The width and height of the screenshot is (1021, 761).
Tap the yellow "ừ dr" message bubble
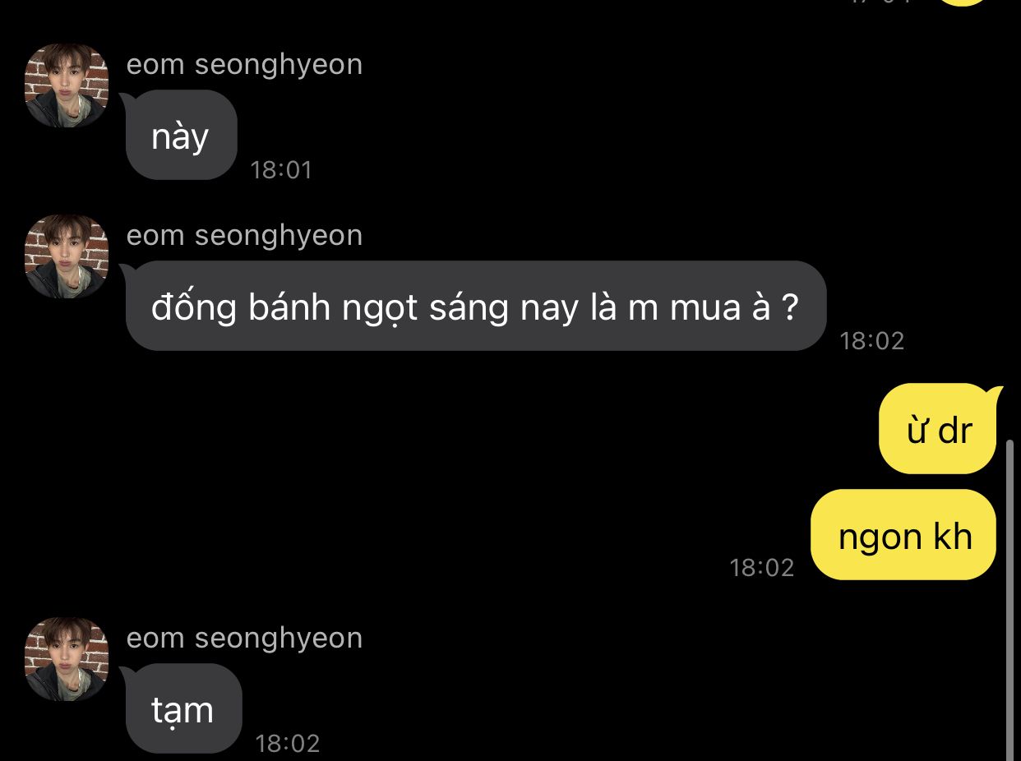(938, 429)
